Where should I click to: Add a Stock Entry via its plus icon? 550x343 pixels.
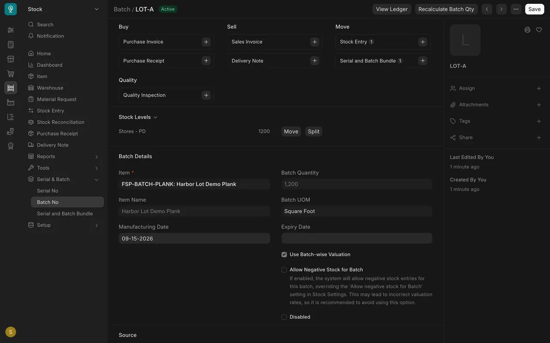423,42
